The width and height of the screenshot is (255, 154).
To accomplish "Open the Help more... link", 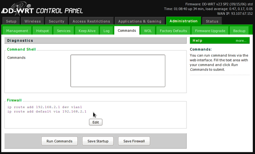I will [x=241, y=41].
